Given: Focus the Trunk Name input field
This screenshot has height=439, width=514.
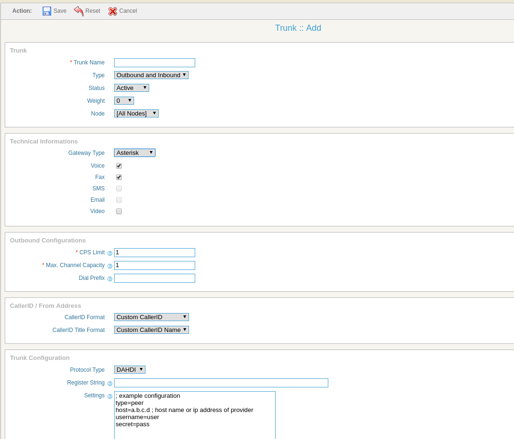Looking at the screenshot, I should [x=155, y=63].
